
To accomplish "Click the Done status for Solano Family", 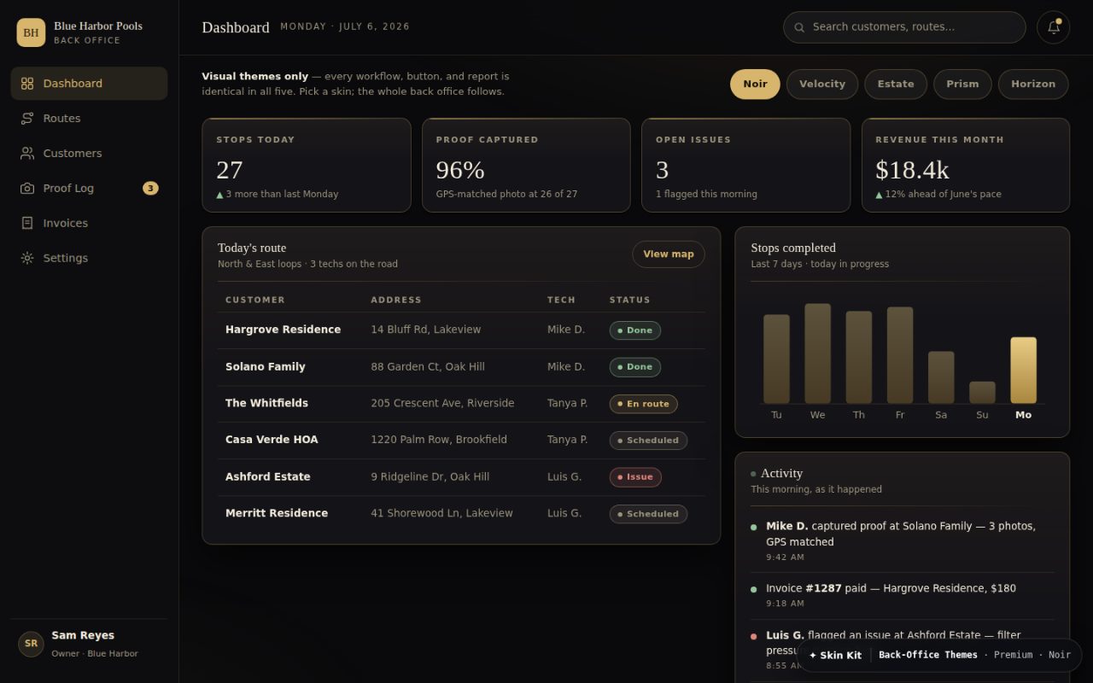I will [x=635, y=367].
